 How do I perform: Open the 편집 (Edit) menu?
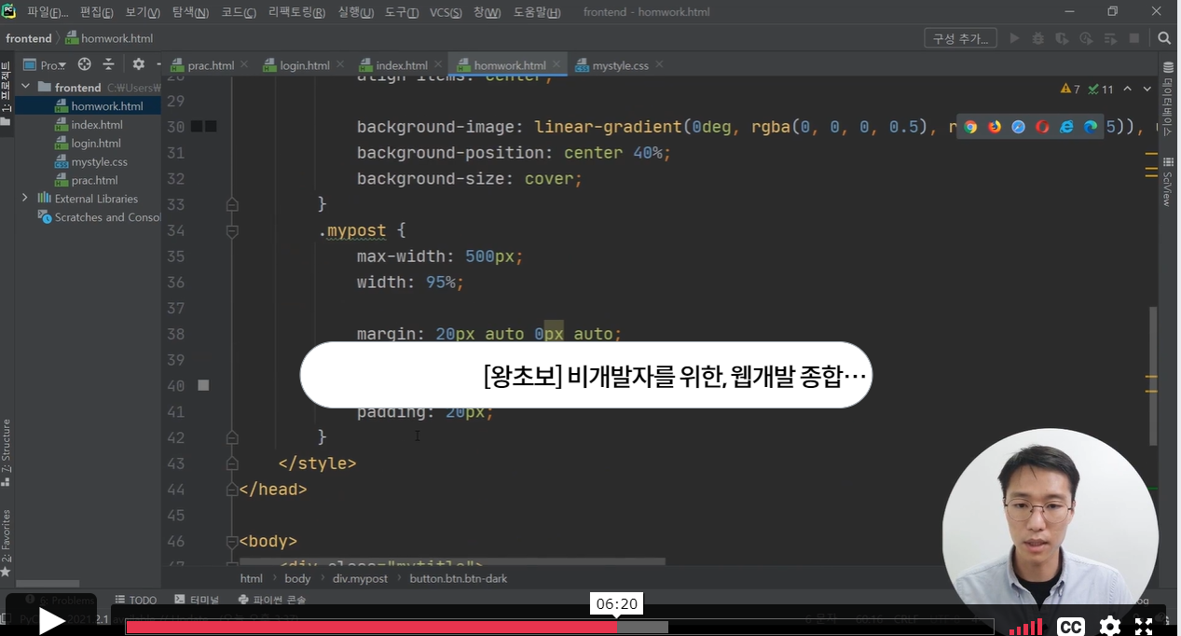click(x=97, y=12)
